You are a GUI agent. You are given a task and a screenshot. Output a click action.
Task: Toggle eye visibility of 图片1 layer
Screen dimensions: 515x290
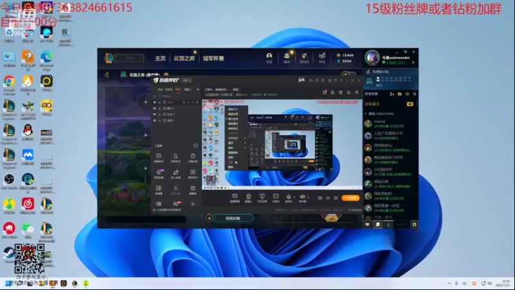tap(154, 108)
